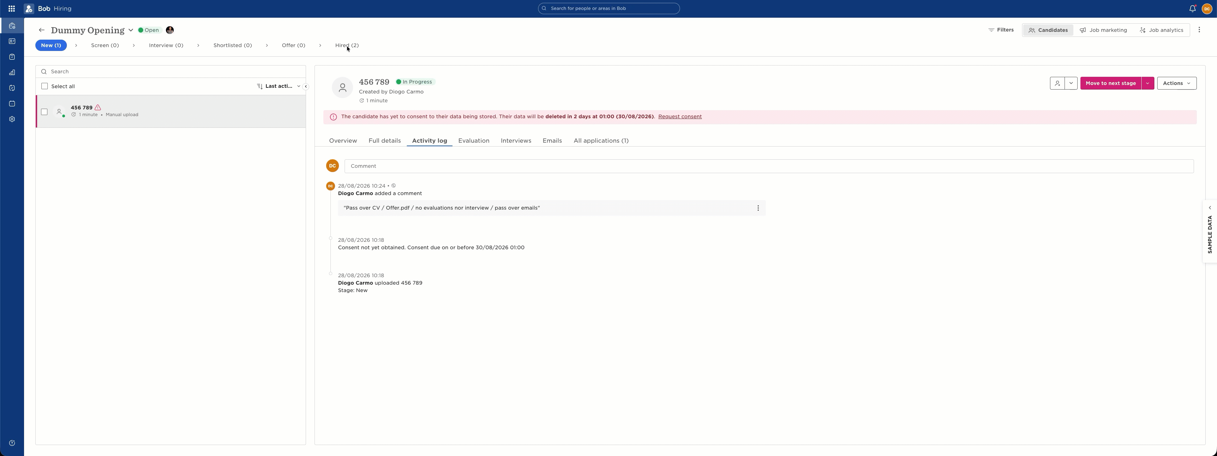This screenshot has width=1217, height=456.
Task: Click the reject candidate person icon
Action: click(x=1057, y=83)
